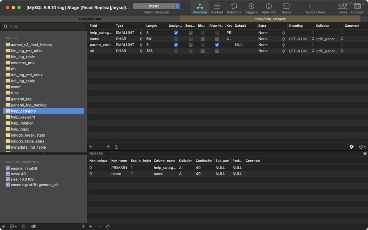Add a new field with plus icon
This screenshot has height=230, width=368.
click(x=91, y=147)
